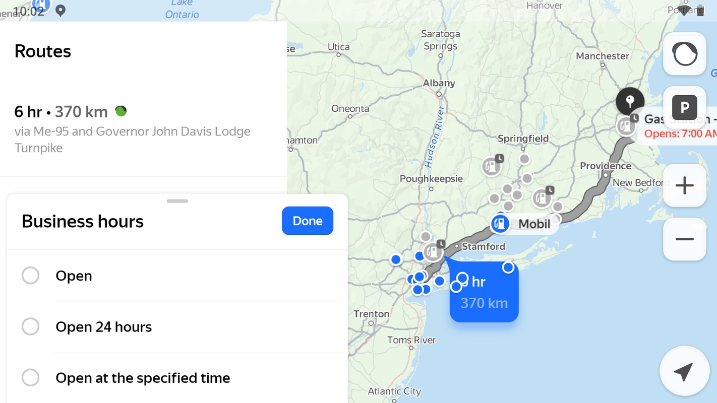Tap the green traffic indicator dot
Screen dimensions: 717x403
click(x=121, y=111)
